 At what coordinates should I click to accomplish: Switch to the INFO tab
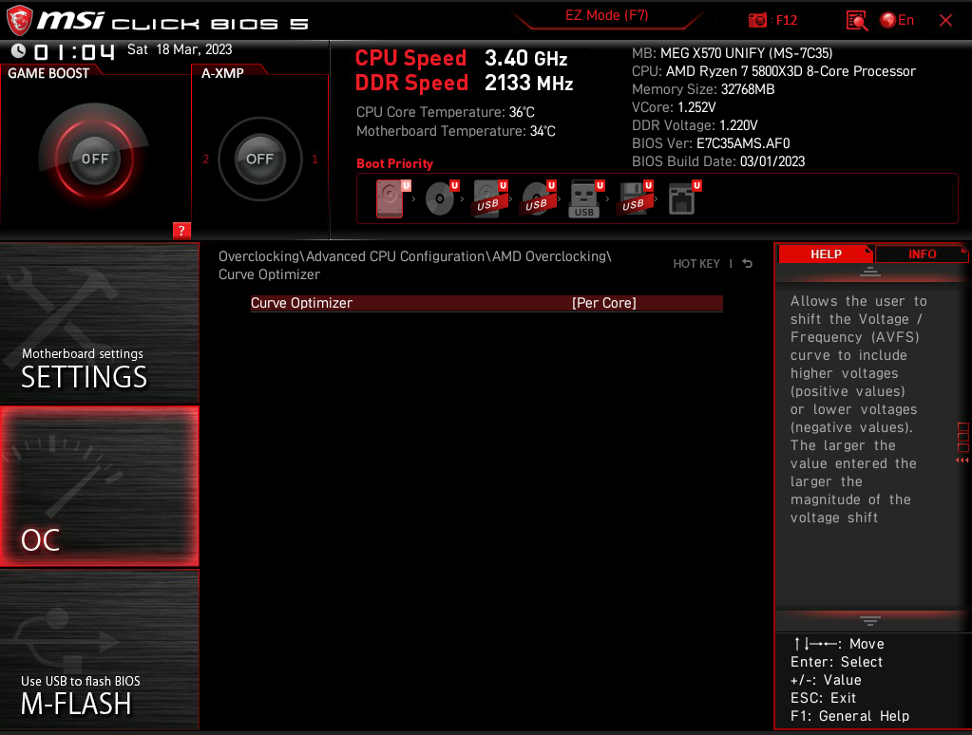pos(922,254)
